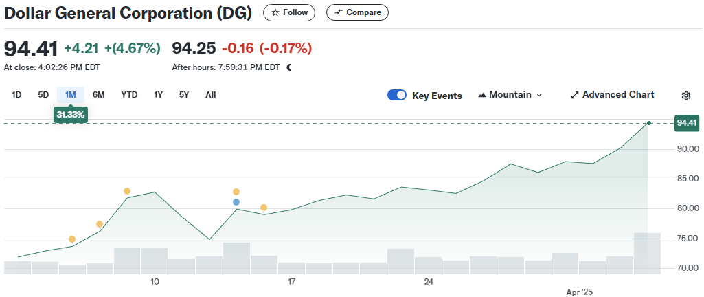
Task: Switch chart range to YTD
Action: pyautogui.click(x=129, y=95)
